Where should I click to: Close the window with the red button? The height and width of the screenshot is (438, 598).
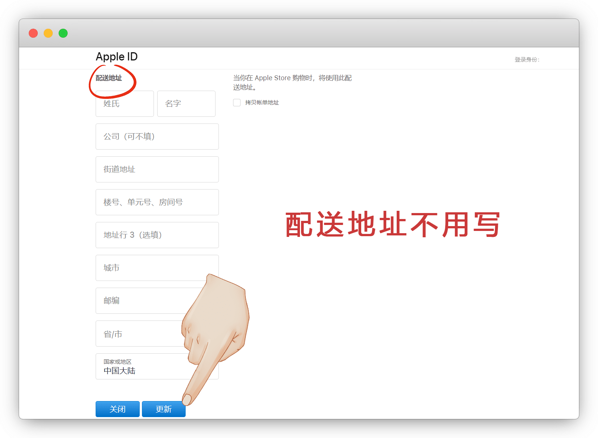33,33
